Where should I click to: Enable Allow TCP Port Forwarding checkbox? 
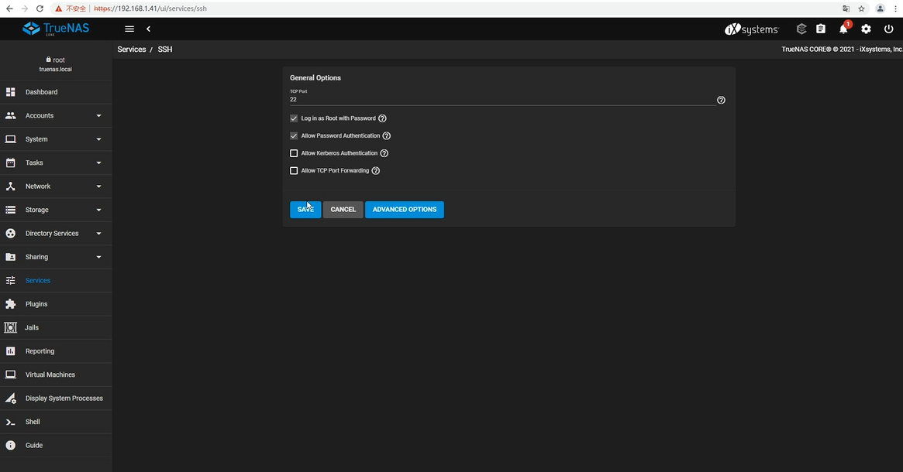click(x=294, y=171)
